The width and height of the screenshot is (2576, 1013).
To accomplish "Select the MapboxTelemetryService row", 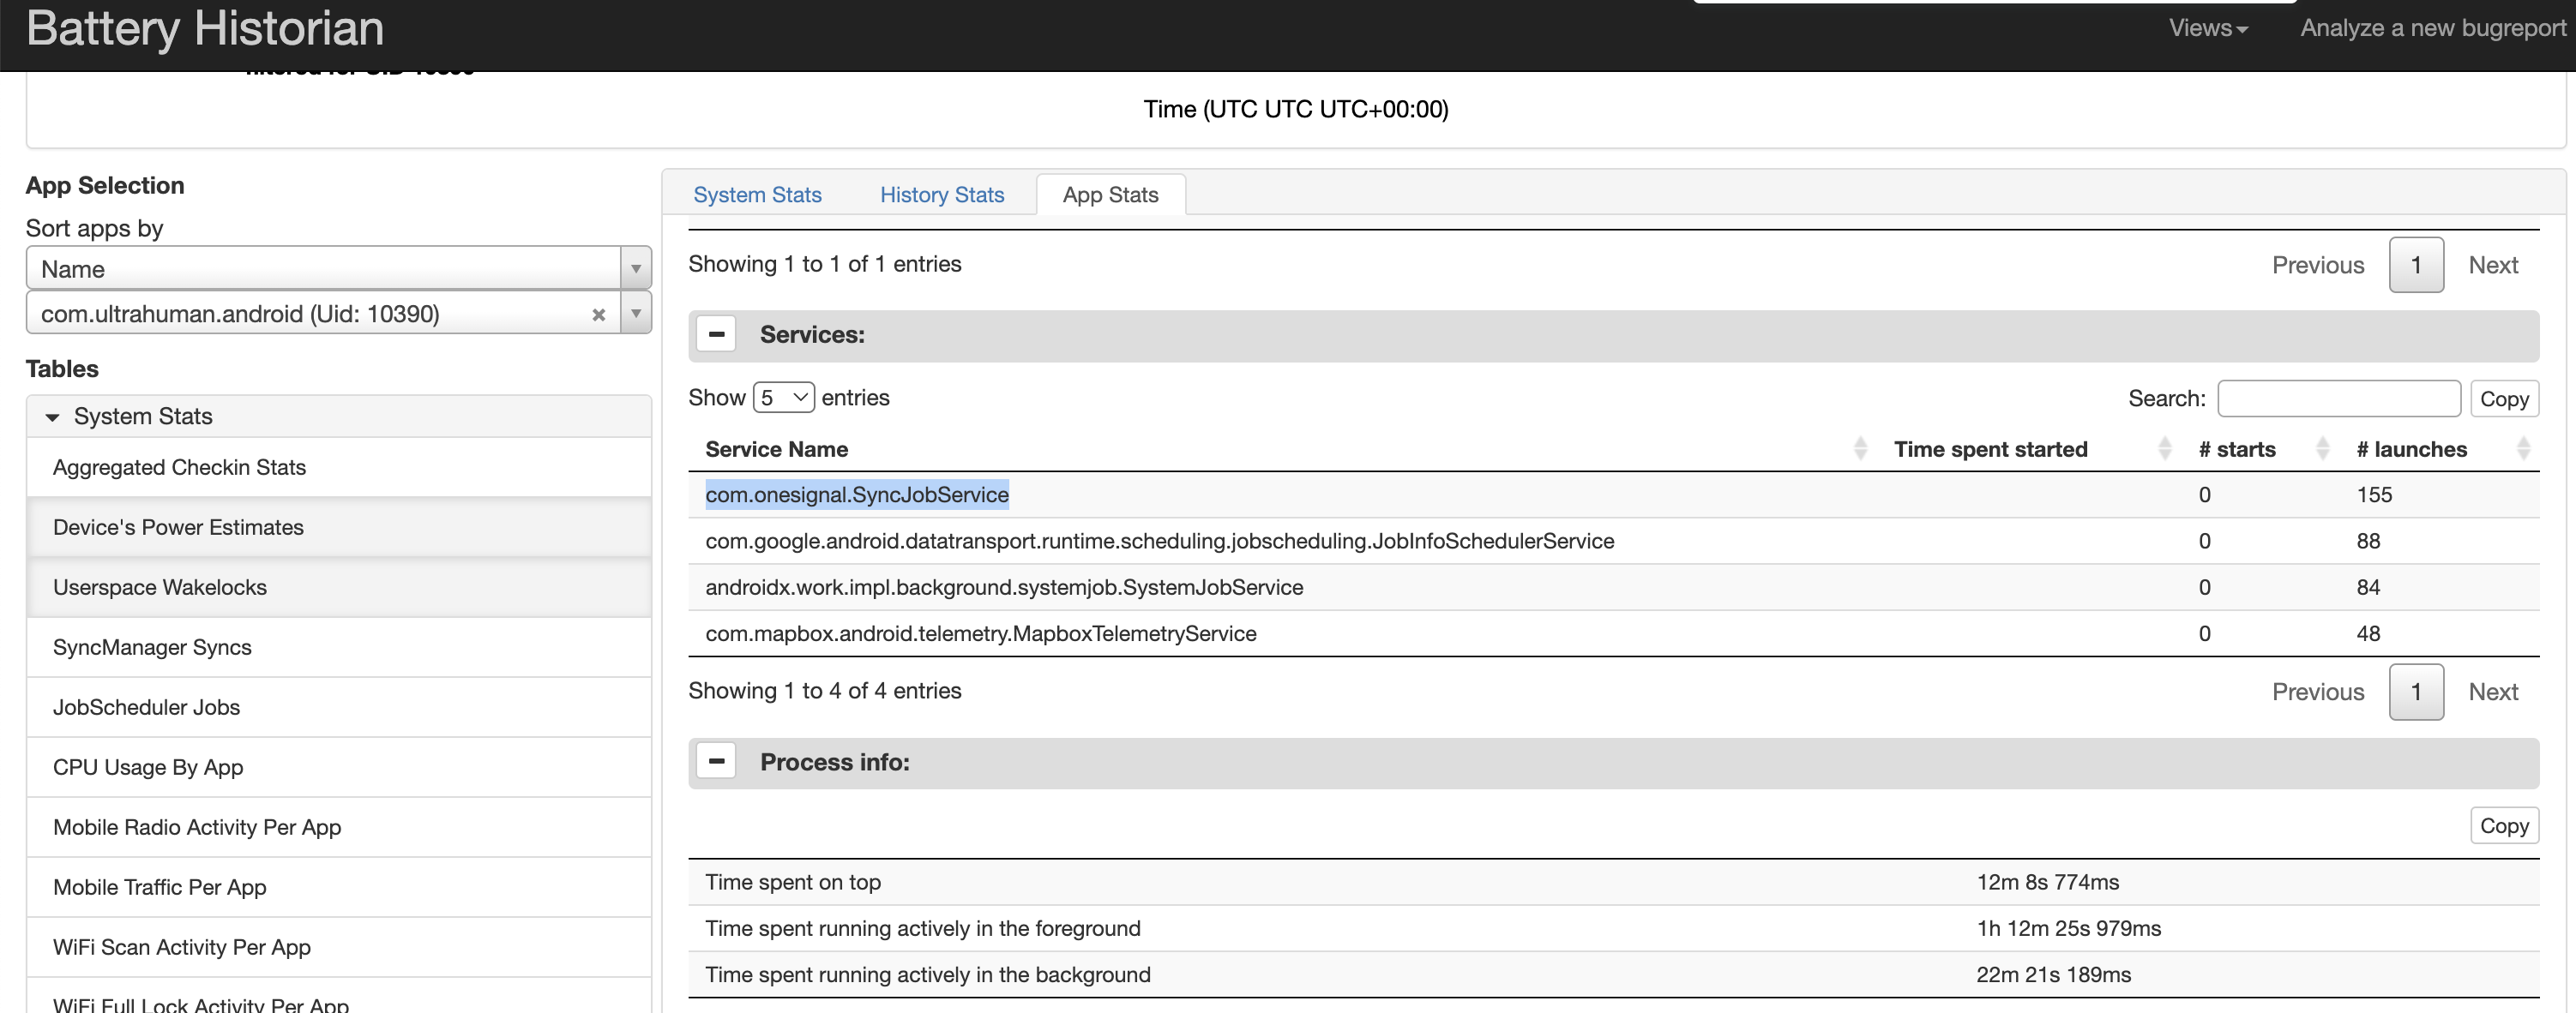I will (x=981, y=632).
